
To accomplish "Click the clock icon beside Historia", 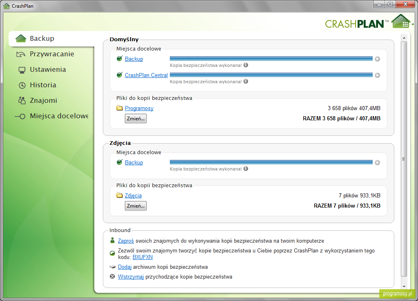I will pos(22,85).
